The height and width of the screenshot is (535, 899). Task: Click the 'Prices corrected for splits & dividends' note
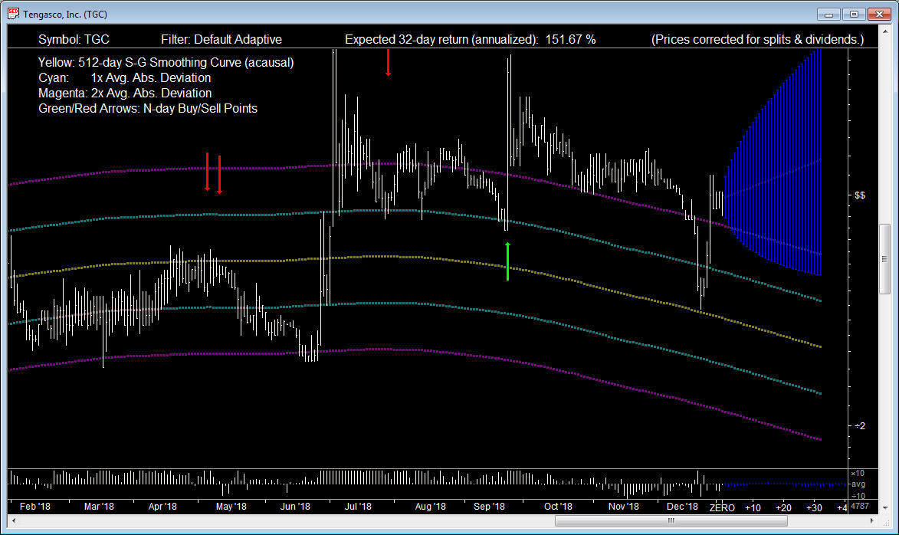pyautogui.click(x=757, y=40)
